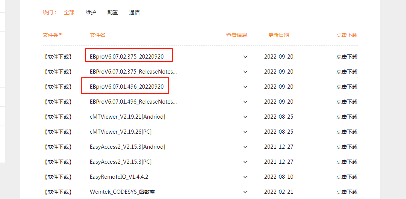
Task: Open chevron for cMTViewer_V2.19.21[Andriod]
Action: (246, 117)
